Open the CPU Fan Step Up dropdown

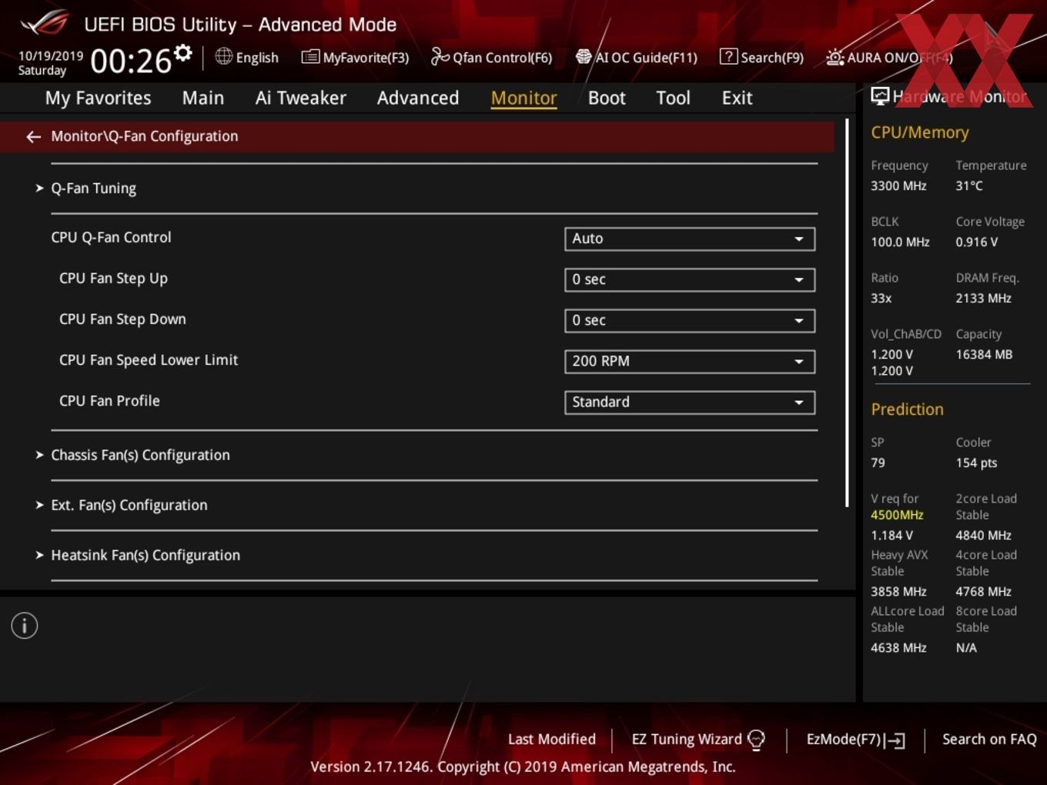pyautogui.click(x=689, y=279)
